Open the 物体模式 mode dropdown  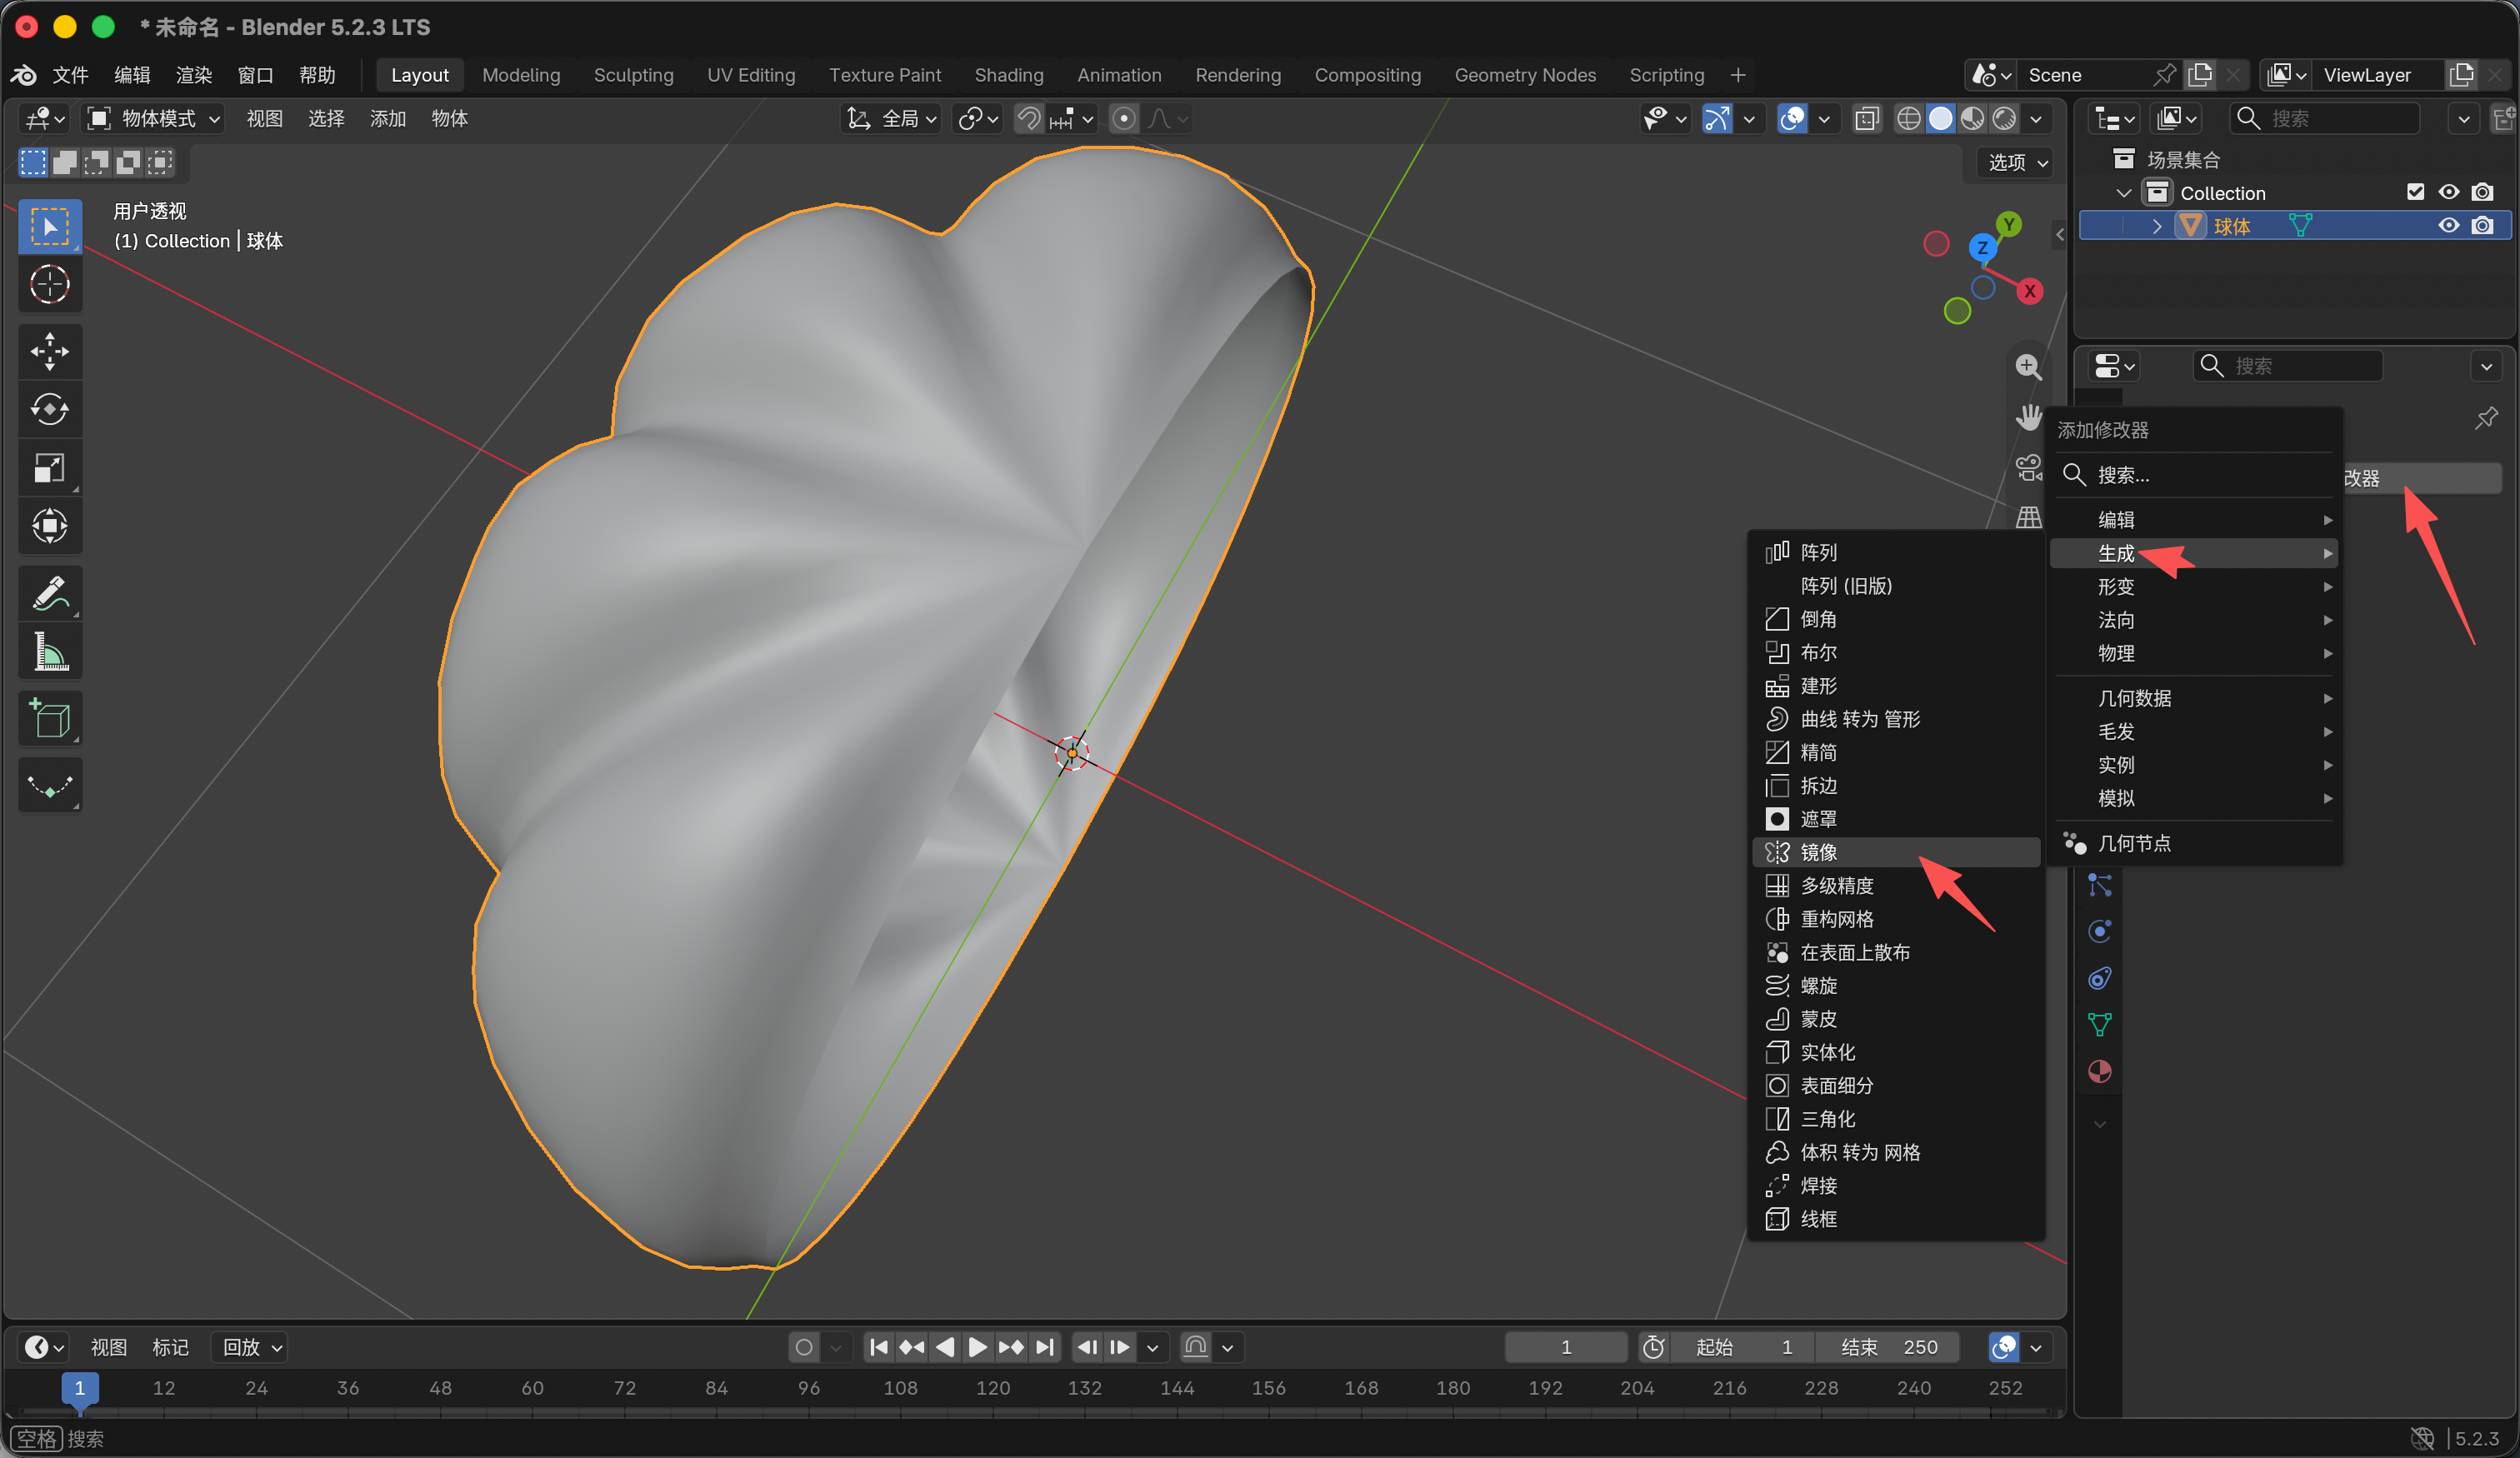[154, 119]
